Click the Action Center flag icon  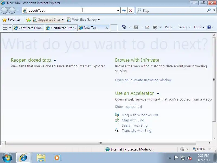point(176,158)
